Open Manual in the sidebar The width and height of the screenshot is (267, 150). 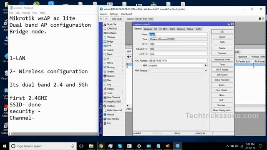pos(111,115)
